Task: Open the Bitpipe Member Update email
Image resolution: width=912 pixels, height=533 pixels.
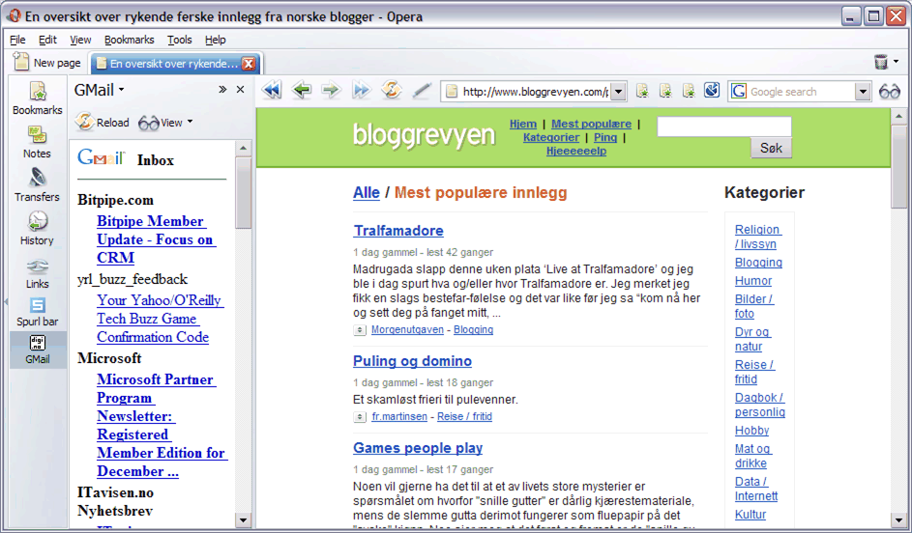Action: click(155, 239)
